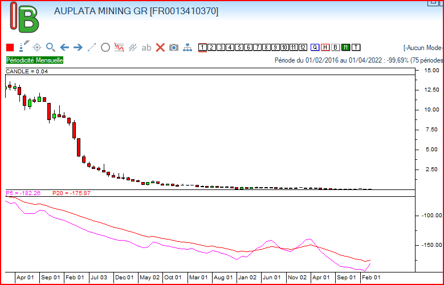Select the circle drawing tool
This screenshot has height=285, width=444.
[105, 48]
